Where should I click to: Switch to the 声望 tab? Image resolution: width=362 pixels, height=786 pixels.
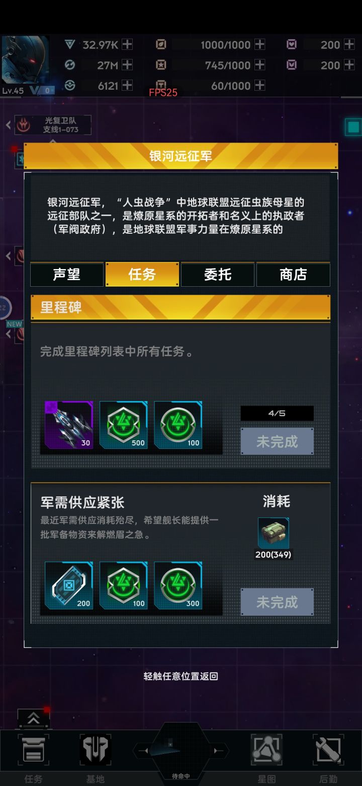click(x=67, y=275)
